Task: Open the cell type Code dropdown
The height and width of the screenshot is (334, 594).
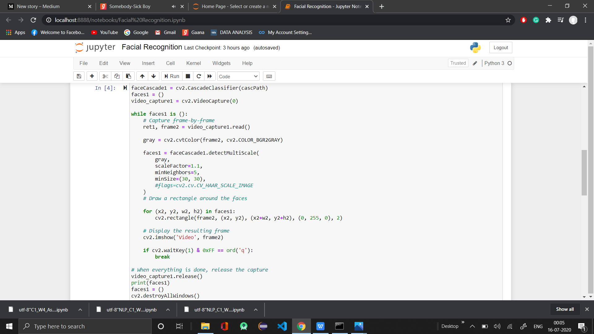Action: 238,76
